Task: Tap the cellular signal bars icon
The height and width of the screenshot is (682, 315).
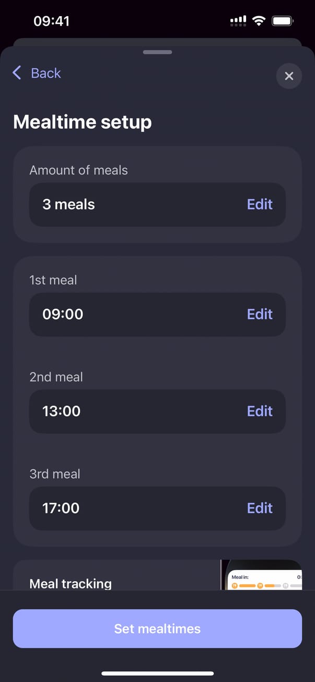Action: point(238,21)
